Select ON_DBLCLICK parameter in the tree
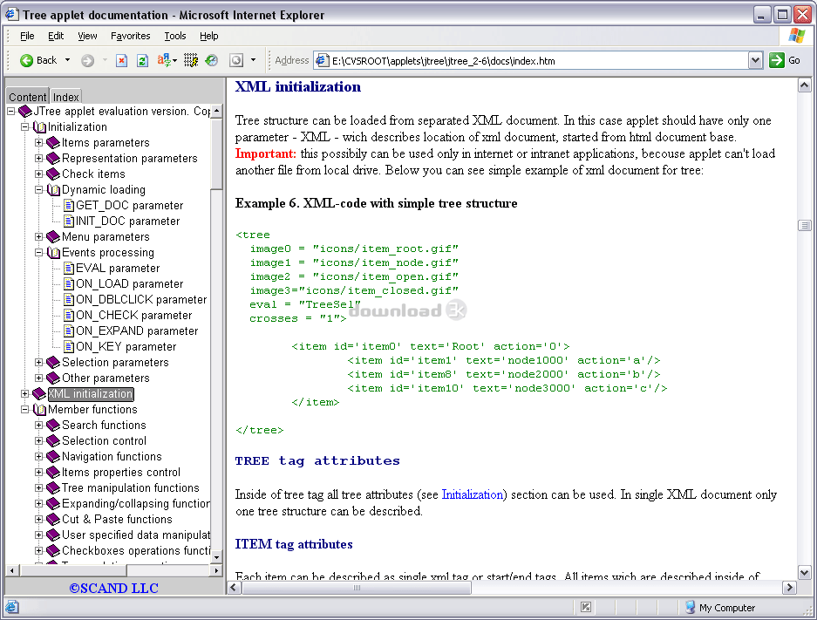Image resolution: width=817 pixels, height=620 pixels. pyautogui.click(x=141, y=300)
